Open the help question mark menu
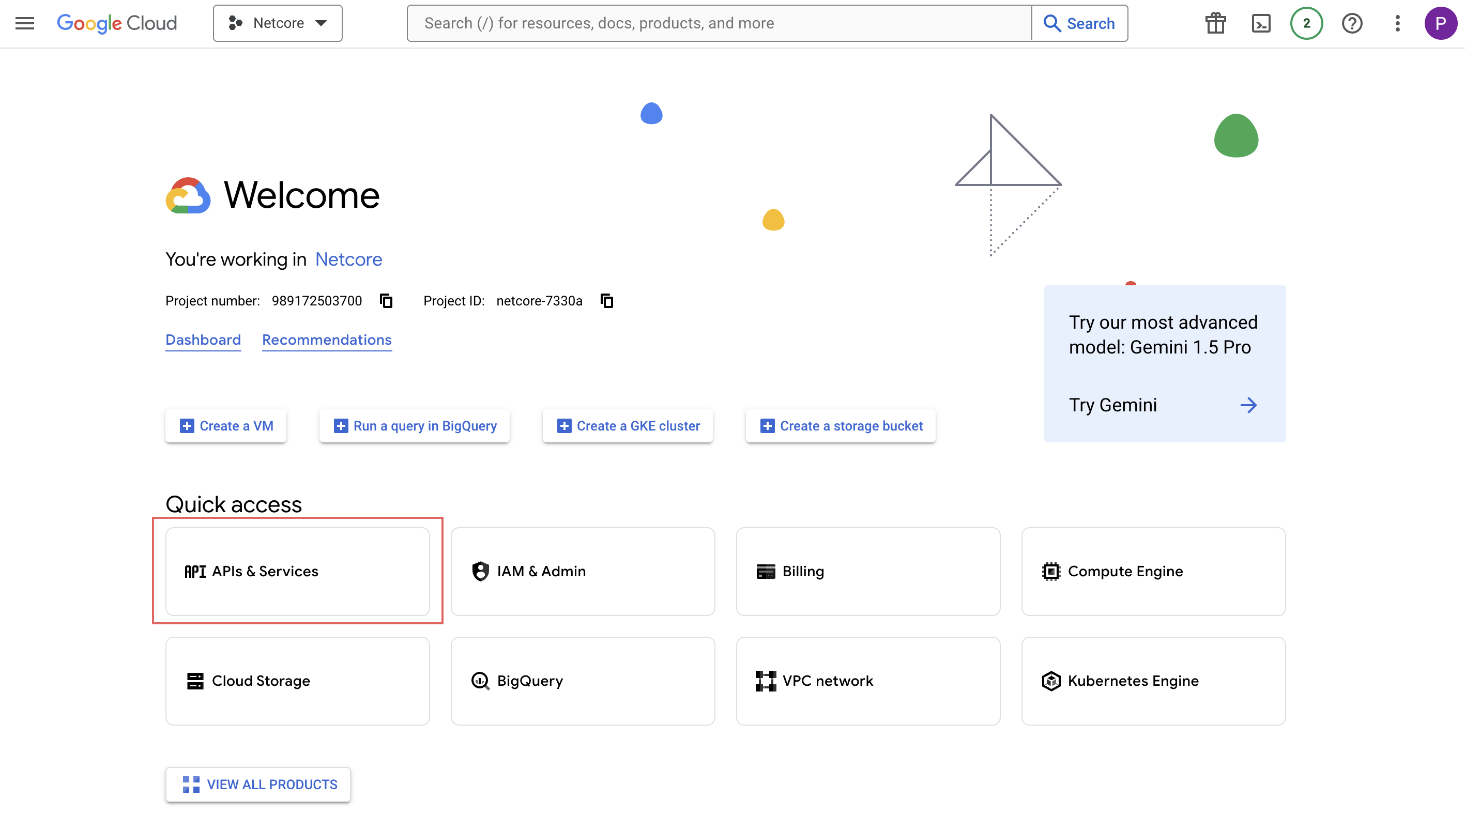This screenshot has height=830, width=1465. point(1352,23)
